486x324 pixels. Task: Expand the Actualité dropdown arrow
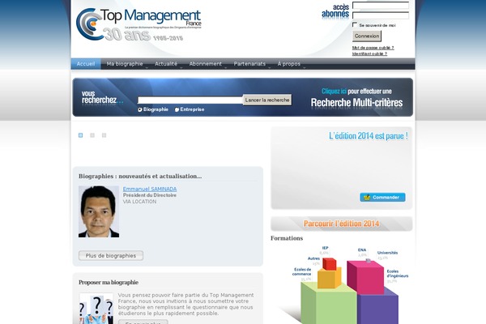click(x=181, y=67)
